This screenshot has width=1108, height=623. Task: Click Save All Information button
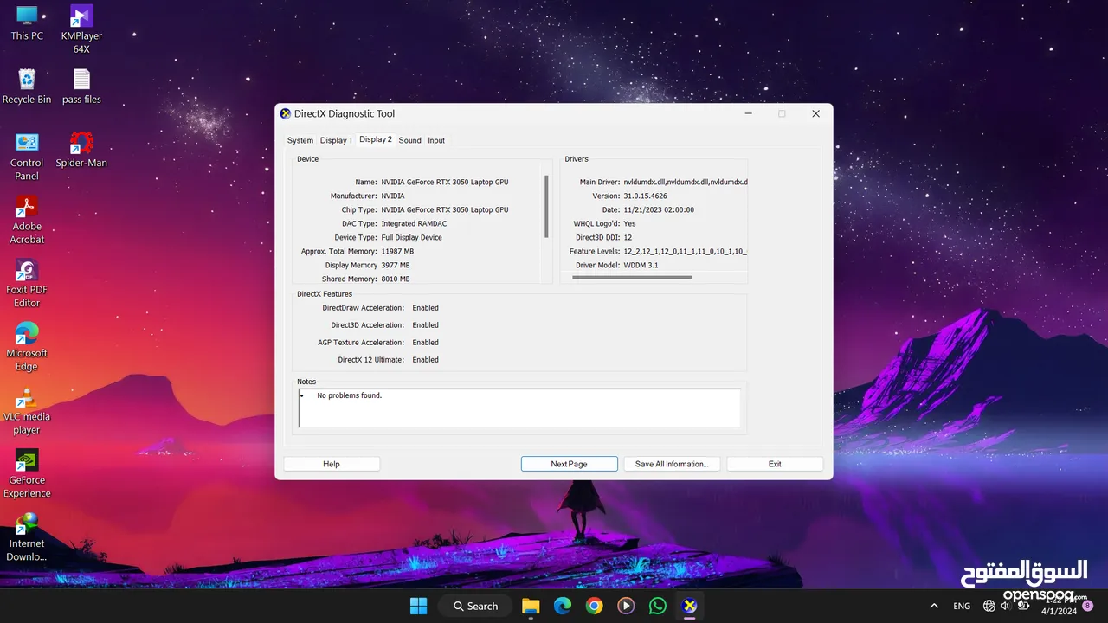(x=672, y=464)
